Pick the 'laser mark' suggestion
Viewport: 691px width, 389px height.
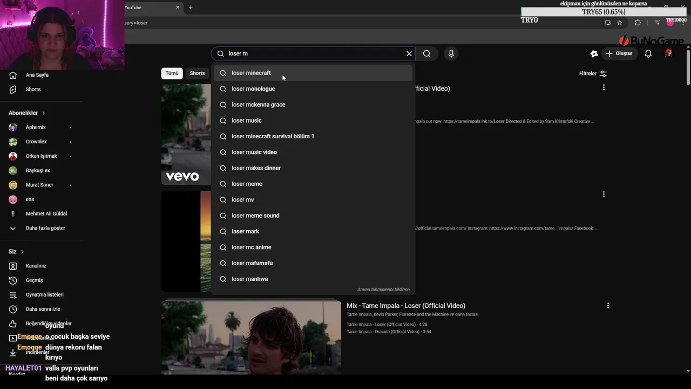[x=313, y=231]
